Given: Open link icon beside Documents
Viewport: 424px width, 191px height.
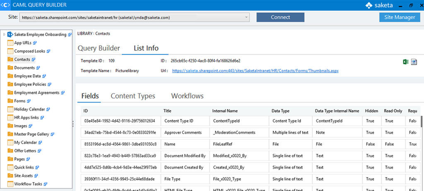Looking at the screenshot, I should tap(38, 68).
